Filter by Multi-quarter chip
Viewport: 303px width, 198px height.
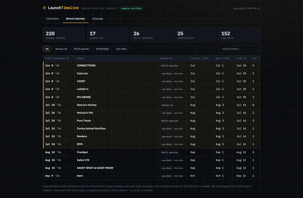(x=81, y=49)
